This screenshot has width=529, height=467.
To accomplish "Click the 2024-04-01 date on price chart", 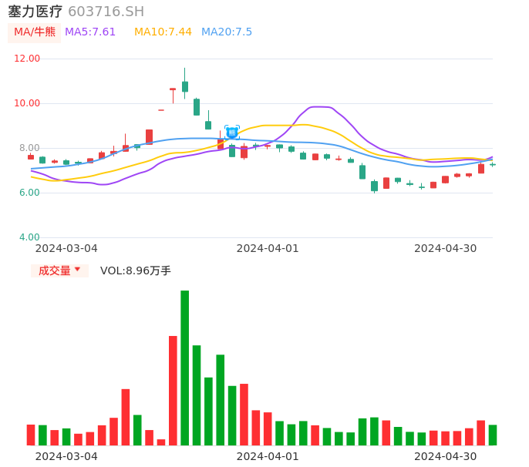I will click(268, 249).
